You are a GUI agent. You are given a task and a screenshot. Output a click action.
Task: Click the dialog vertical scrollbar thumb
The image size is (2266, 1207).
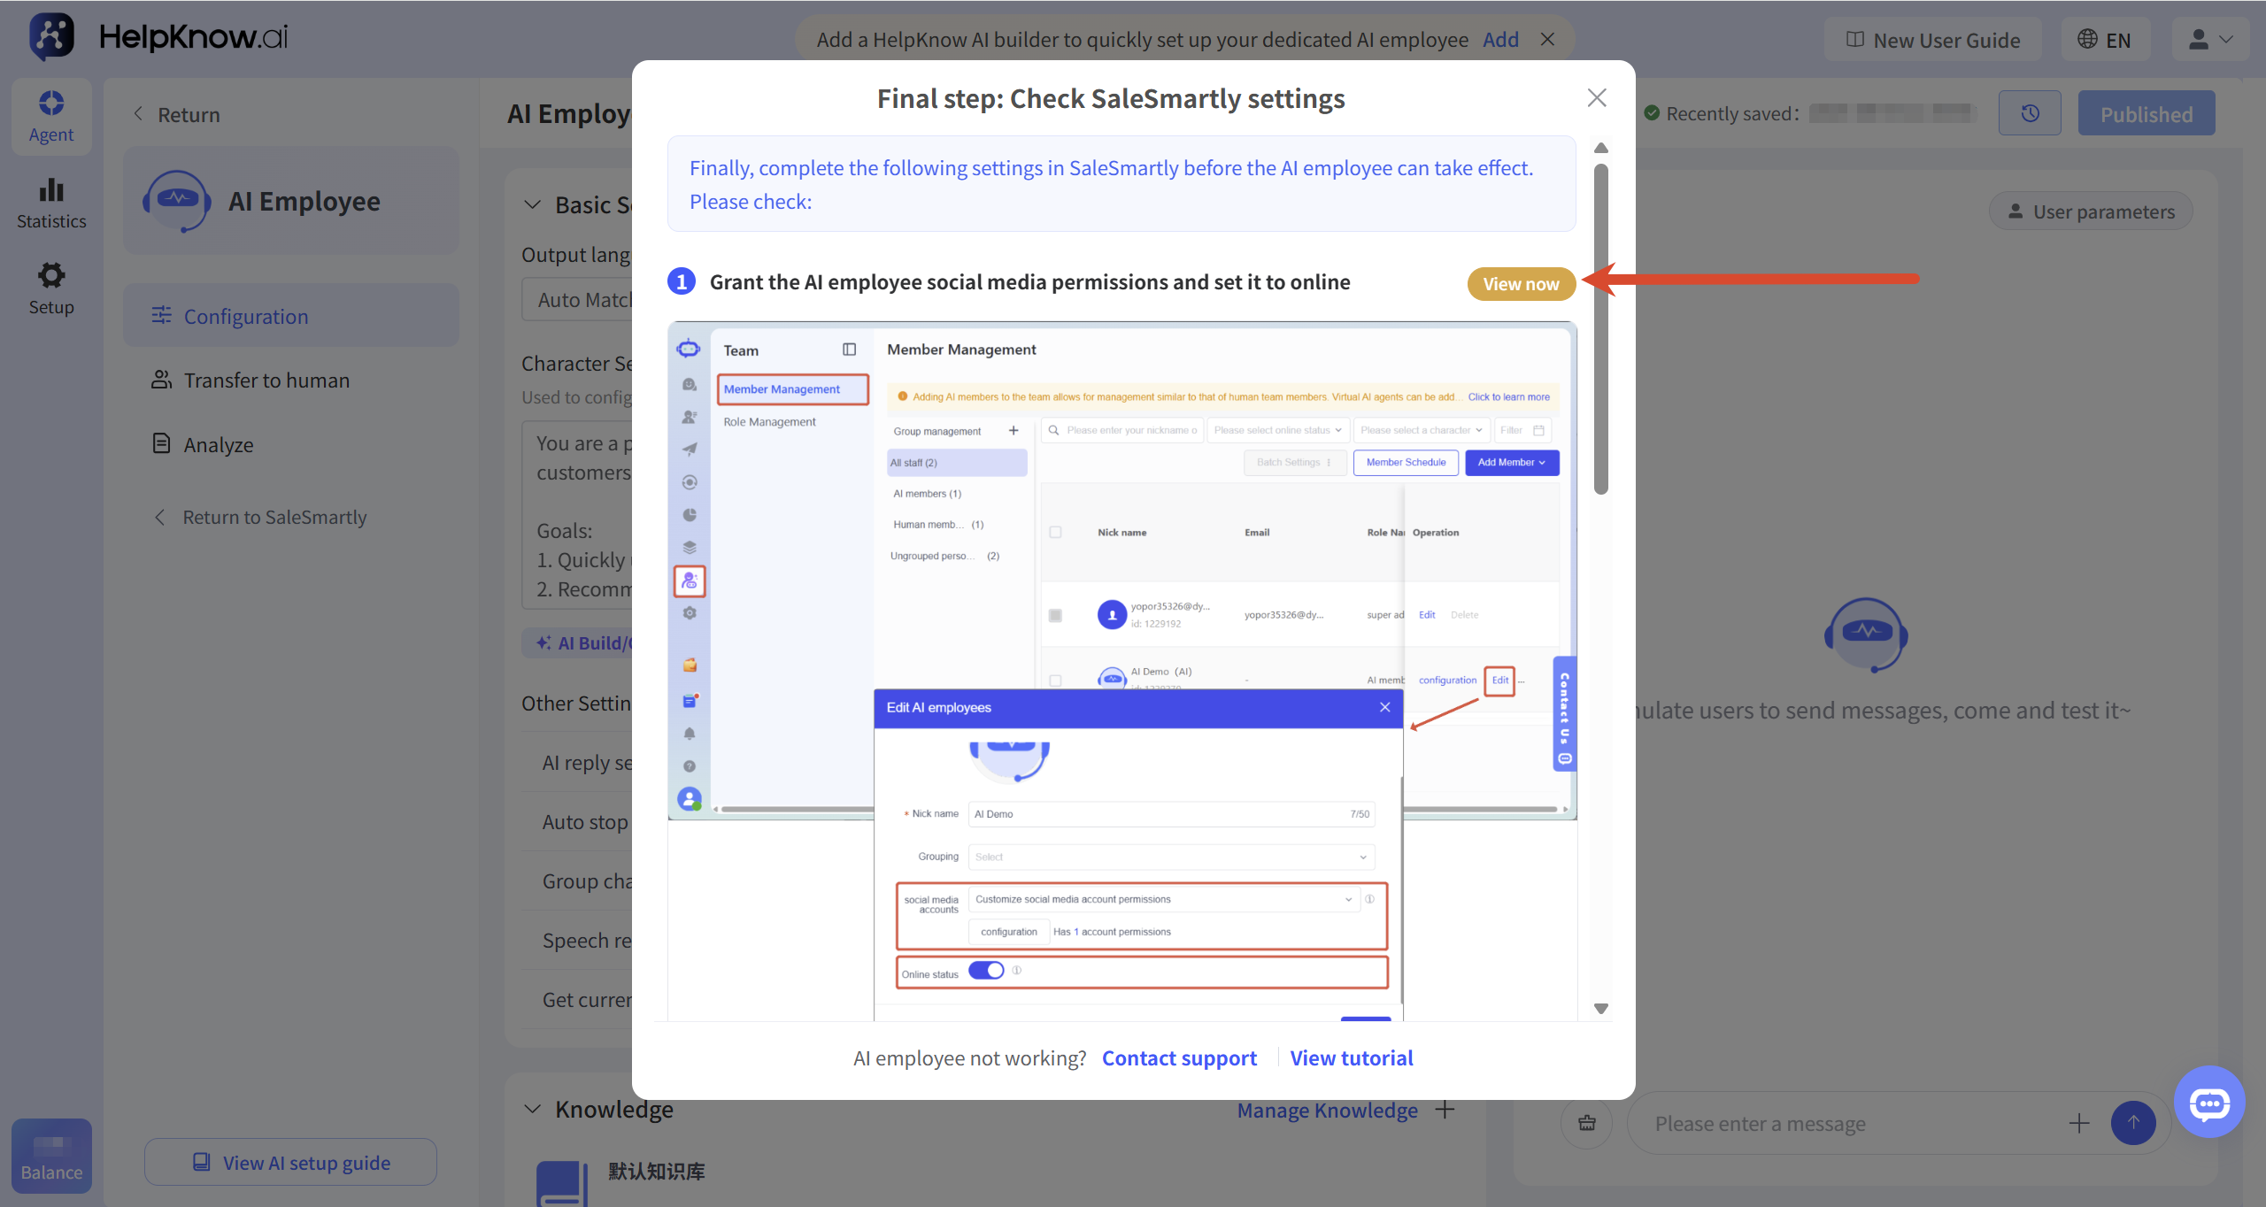click(x=1600, y=329)
